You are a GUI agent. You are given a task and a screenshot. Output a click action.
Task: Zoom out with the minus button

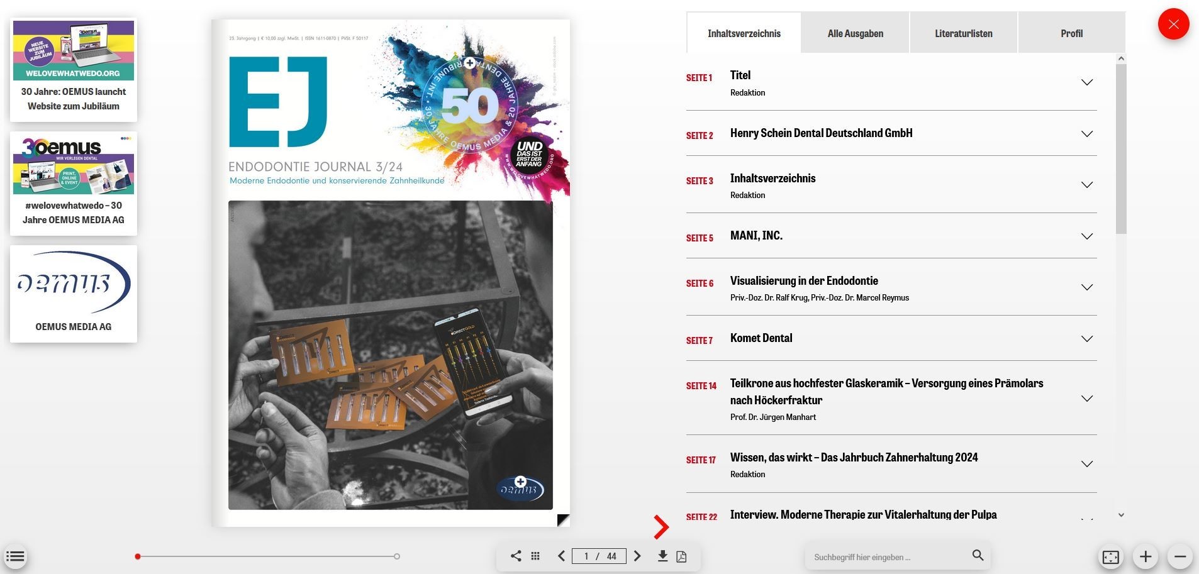(x=1180, y=556)
